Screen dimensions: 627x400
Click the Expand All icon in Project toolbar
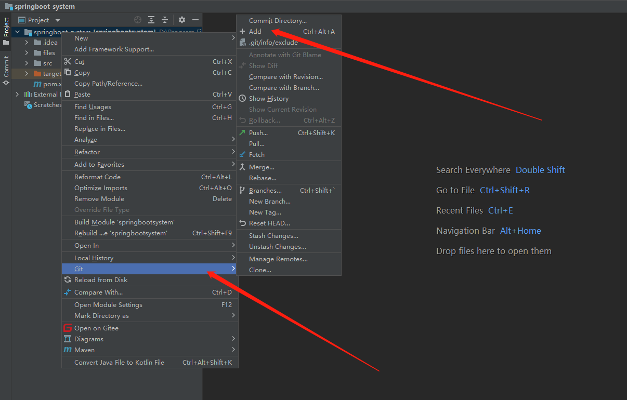click(x=151, y=20)
